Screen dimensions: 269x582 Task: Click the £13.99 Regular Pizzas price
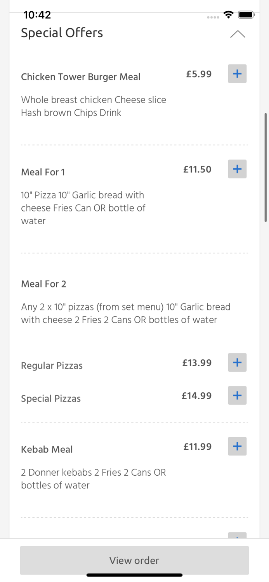197,362
